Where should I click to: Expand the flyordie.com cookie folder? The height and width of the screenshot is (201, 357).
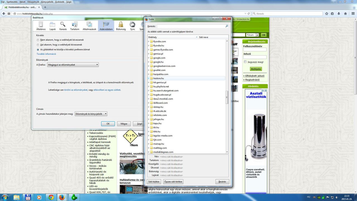click(x=149, y=42)
